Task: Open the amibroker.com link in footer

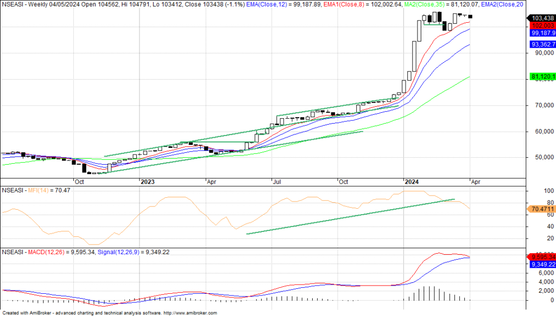Action: point(189,313)
